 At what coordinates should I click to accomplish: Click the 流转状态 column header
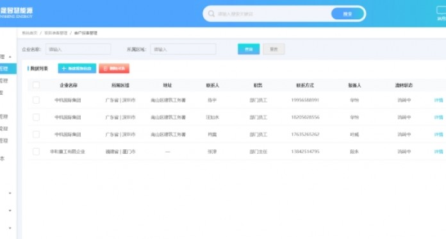pos(404,85)
